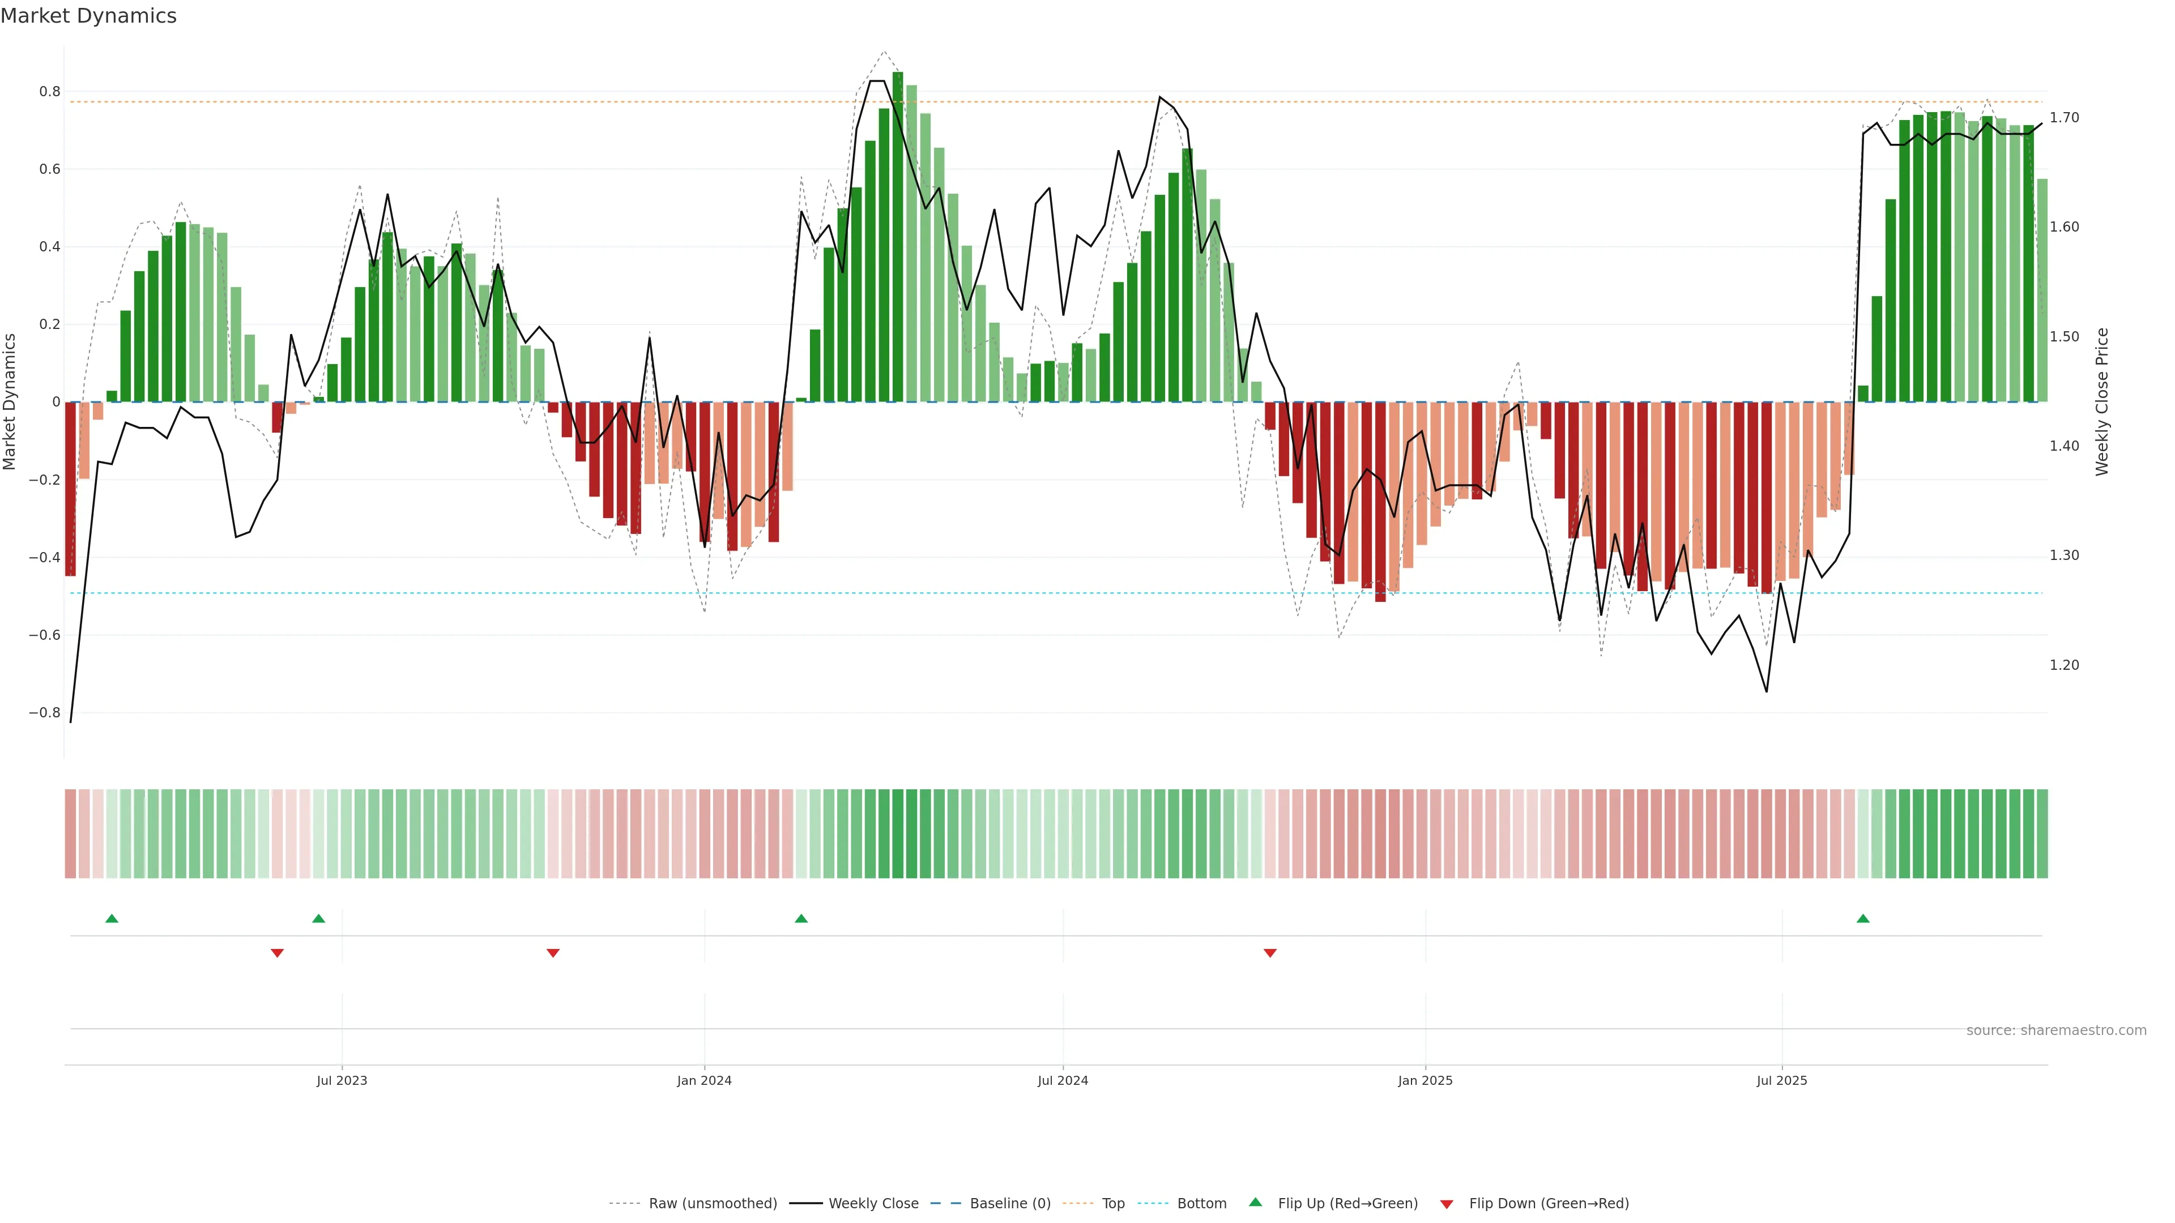
Task: Click red flip-down marker between Jul 2023 and Jan 2024
Action: coord(553,953)
